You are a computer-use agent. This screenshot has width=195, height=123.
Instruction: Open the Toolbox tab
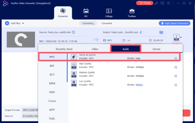click(132, 13)
